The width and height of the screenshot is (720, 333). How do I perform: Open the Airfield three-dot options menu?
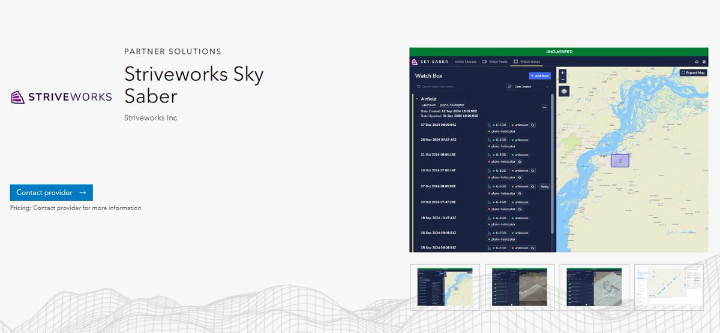tap(545, 107)
